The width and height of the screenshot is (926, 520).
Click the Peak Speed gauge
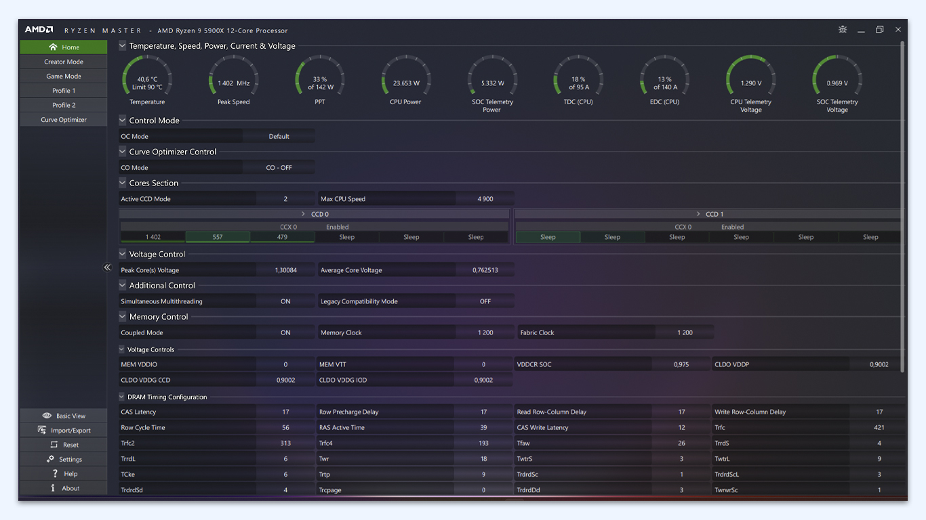click(233, 80)
